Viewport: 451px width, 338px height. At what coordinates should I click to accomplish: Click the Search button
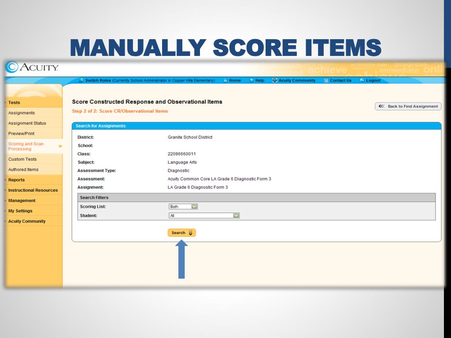(182, 233)
